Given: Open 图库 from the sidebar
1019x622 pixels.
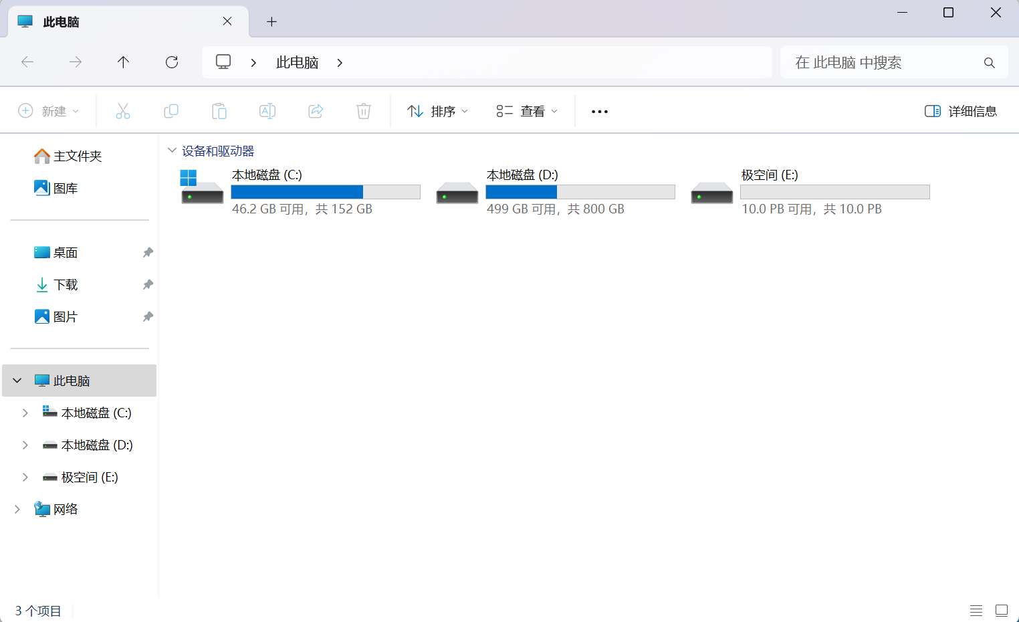Looking at the screenshot, I should (x=64, y=188).
